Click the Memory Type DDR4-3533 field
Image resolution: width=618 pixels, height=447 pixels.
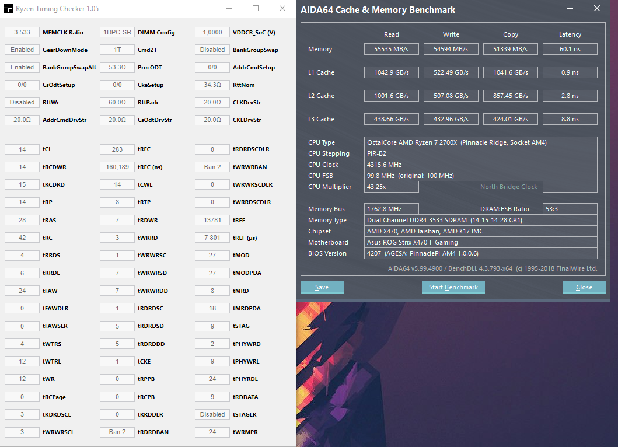(480, 220)
